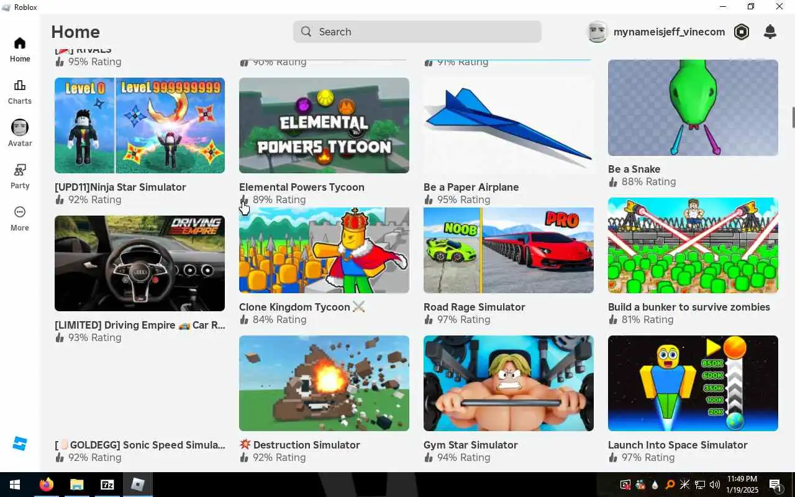Select the Roblox taskbar button

click(138, 485)
